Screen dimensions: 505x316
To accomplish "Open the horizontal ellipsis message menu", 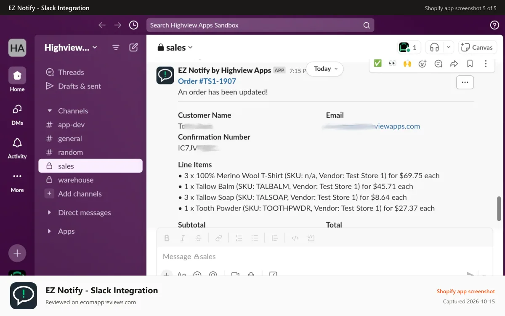I will point(465,83).
